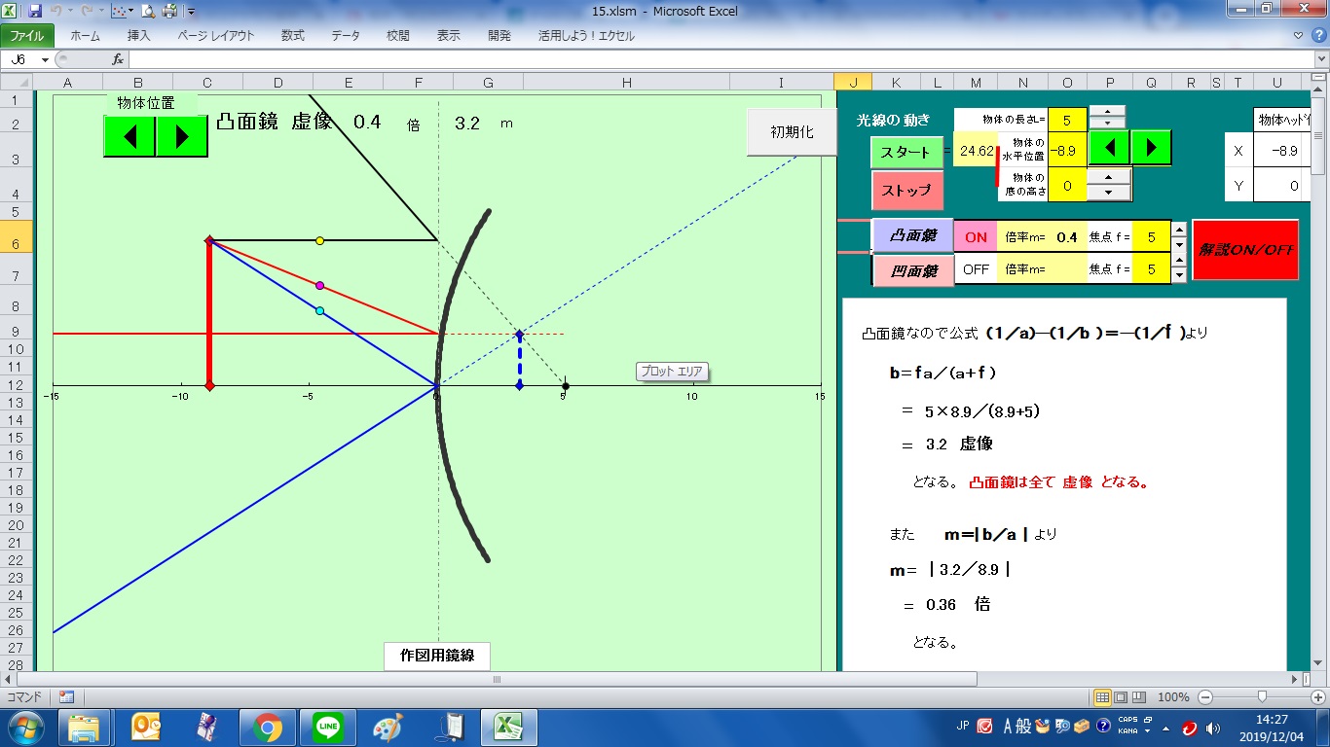Open print preview from Quick Access toolbar

[x=148, y=12]
